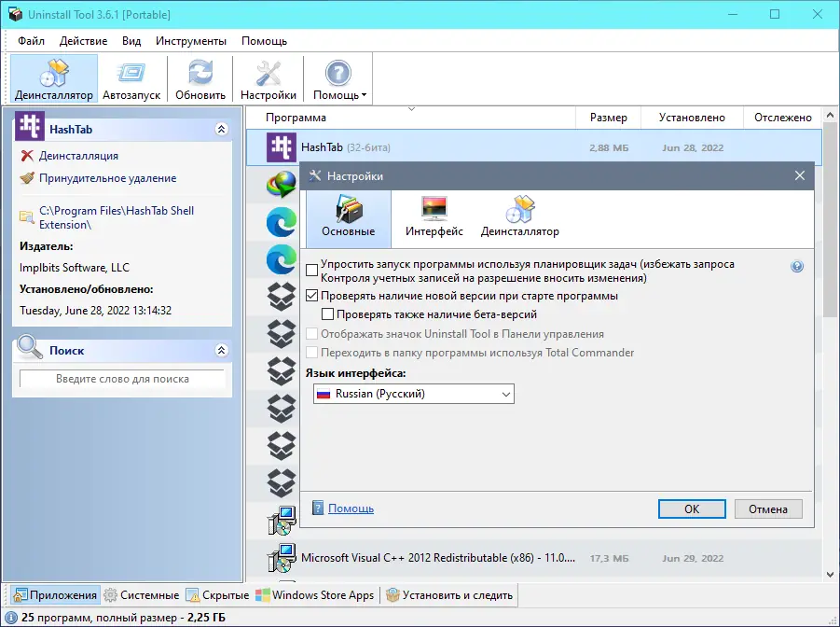Click the HashTab icon in sidebar header
Viewport: 840px width, 627px height.
[30, 126]
